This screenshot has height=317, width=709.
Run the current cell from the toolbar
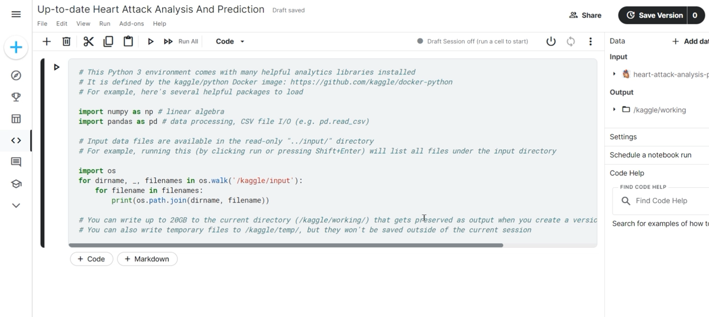pos(150,41)
